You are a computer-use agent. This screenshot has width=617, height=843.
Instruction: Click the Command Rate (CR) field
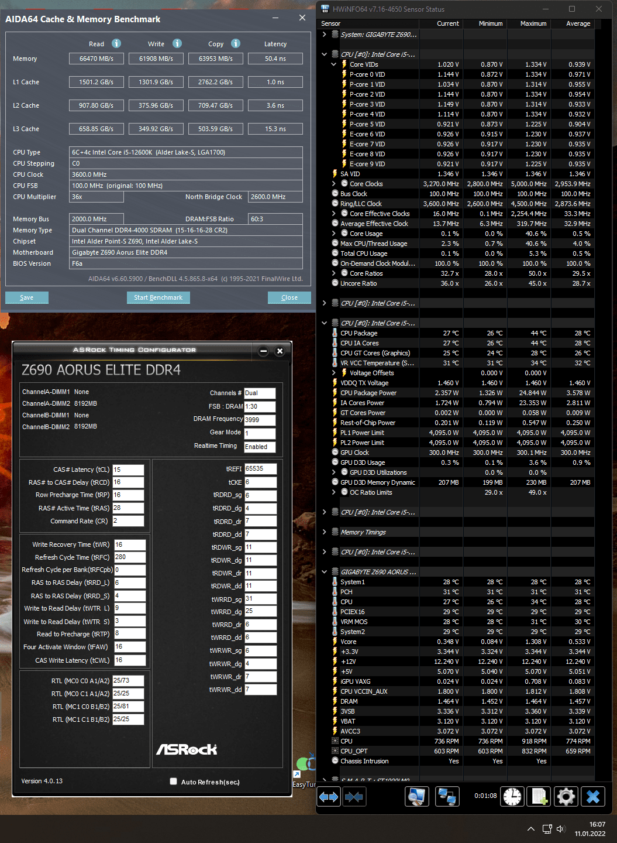128,521
